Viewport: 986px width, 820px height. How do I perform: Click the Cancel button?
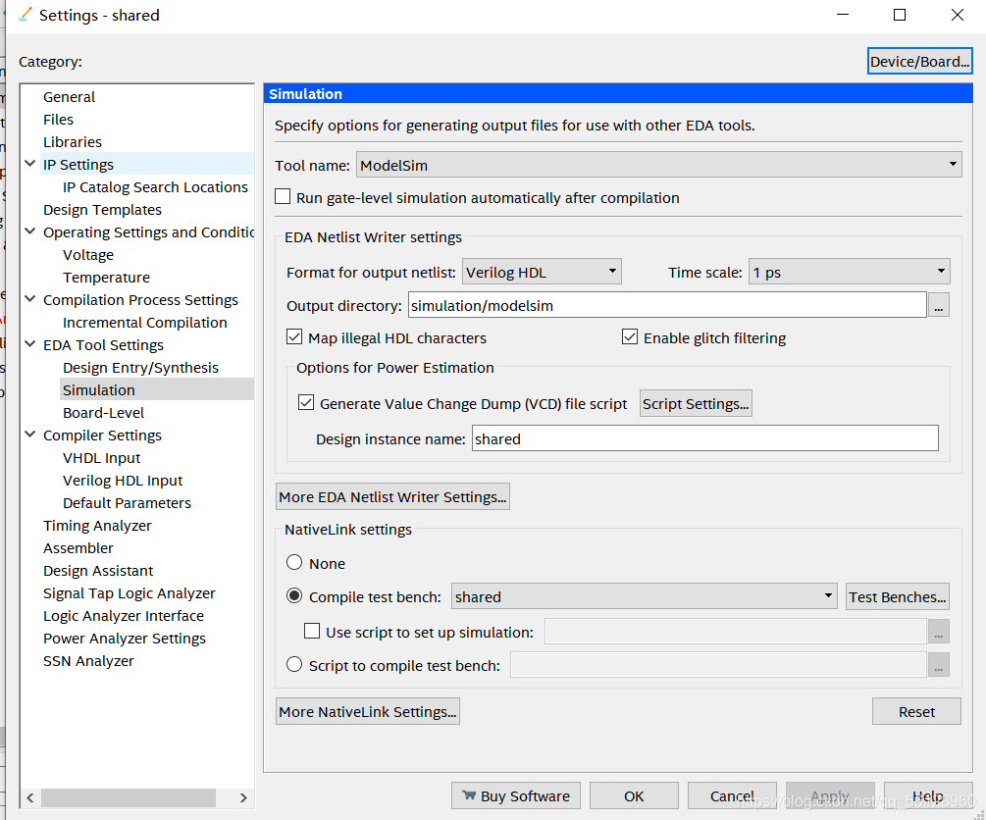point(732,795)
